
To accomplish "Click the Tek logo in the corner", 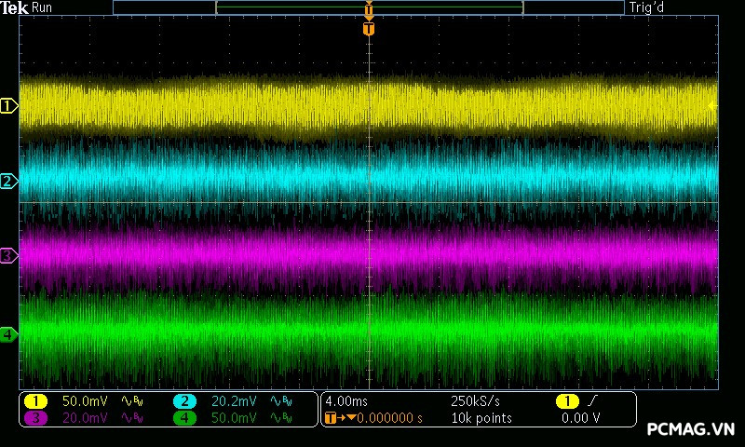I will point(15,7).
